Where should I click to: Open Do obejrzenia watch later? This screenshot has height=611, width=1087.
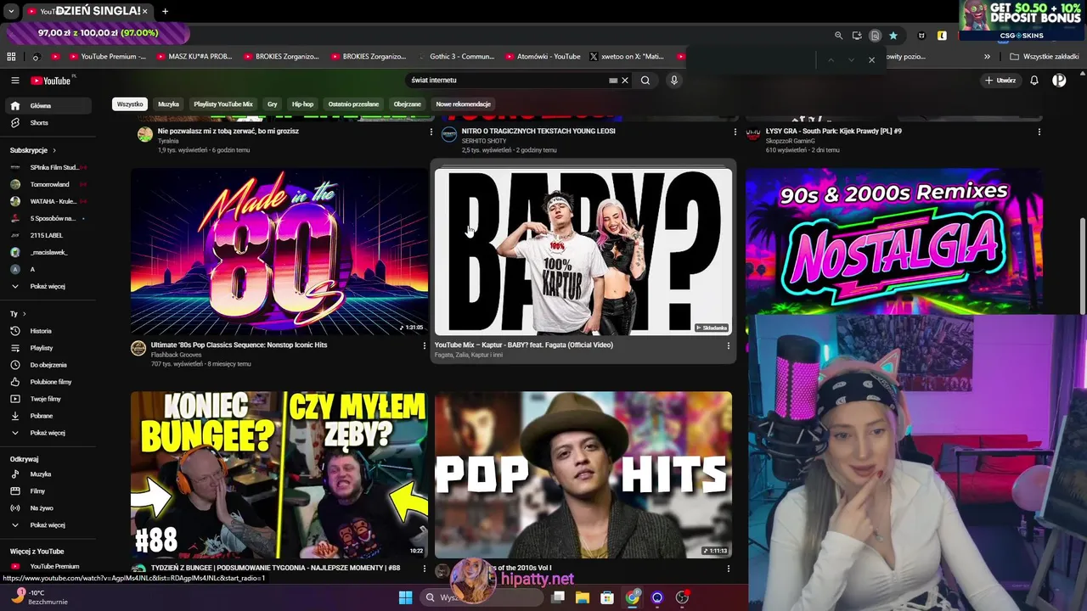tap(48, 365)
